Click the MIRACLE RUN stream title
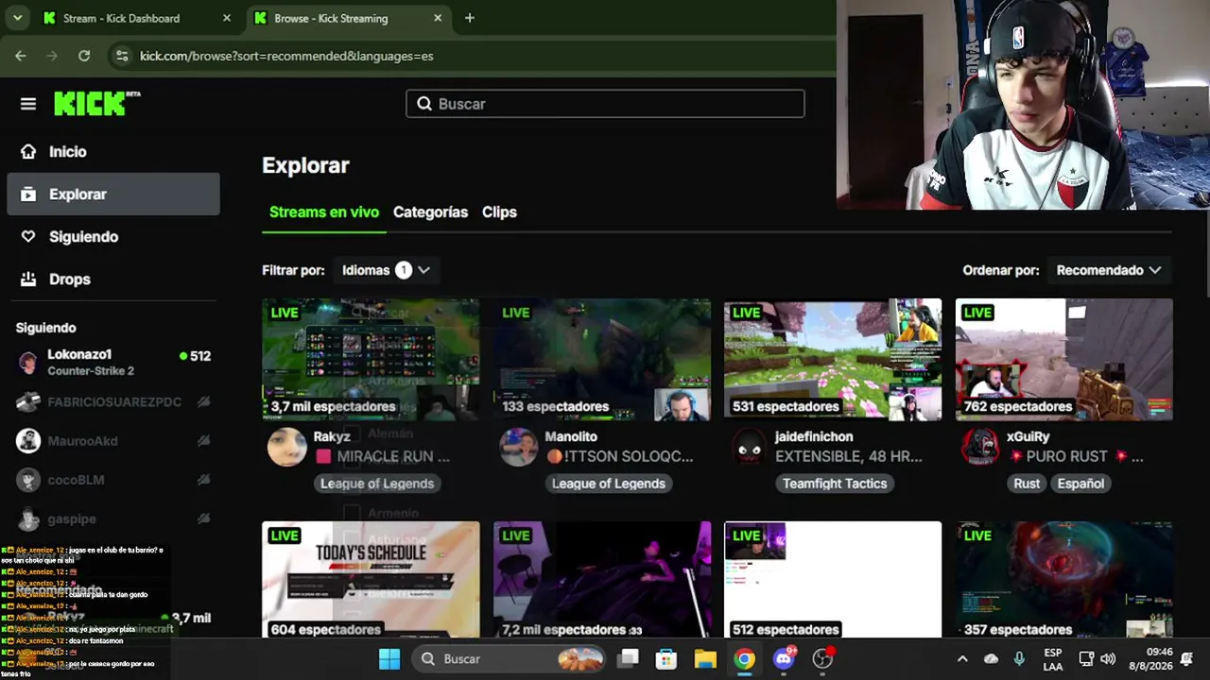 (383, 456)
